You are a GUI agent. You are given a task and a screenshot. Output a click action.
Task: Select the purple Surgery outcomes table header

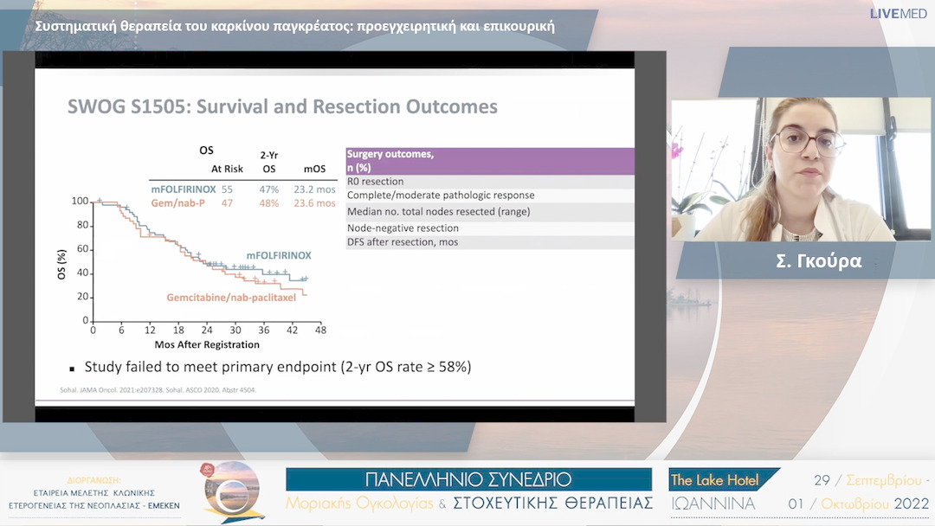coord(489,160)
